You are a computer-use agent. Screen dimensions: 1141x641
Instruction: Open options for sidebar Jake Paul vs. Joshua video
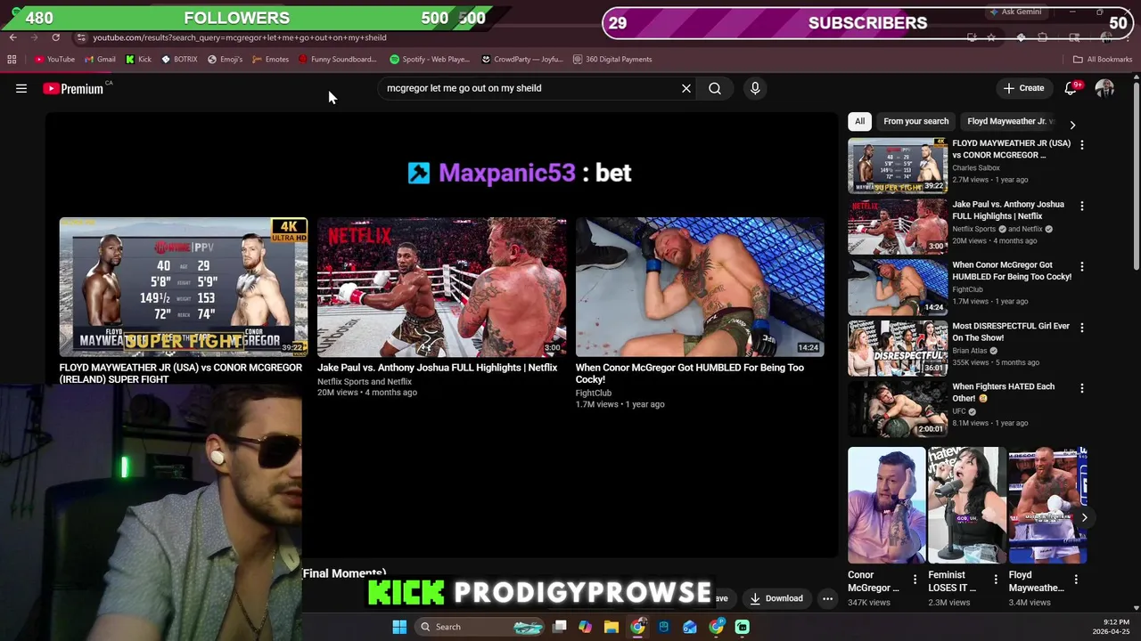[1082, 206]
